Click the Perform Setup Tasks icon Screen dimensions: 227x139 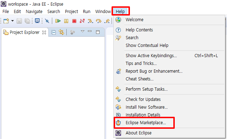(x=118, y=89)
